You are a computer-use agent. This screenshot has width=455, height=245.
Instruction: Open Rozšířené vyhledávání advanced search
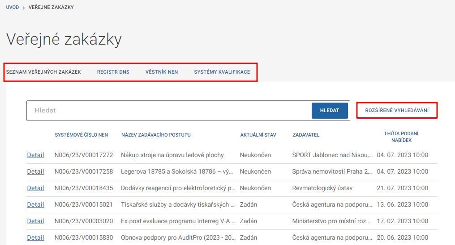tap(396, 110)
